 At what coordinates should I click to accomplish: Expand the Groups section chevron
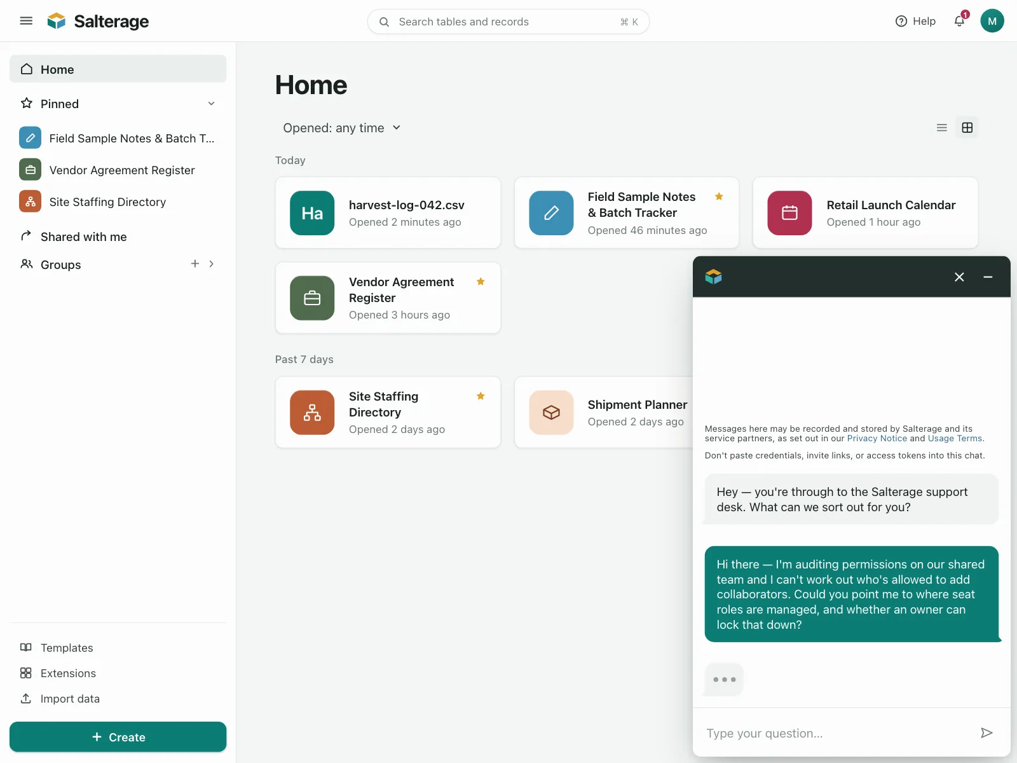(x=212, y=264)
